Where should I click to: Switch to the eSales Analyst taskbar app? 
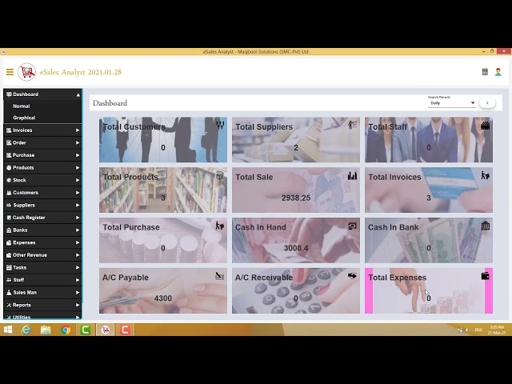pos(105,330)
